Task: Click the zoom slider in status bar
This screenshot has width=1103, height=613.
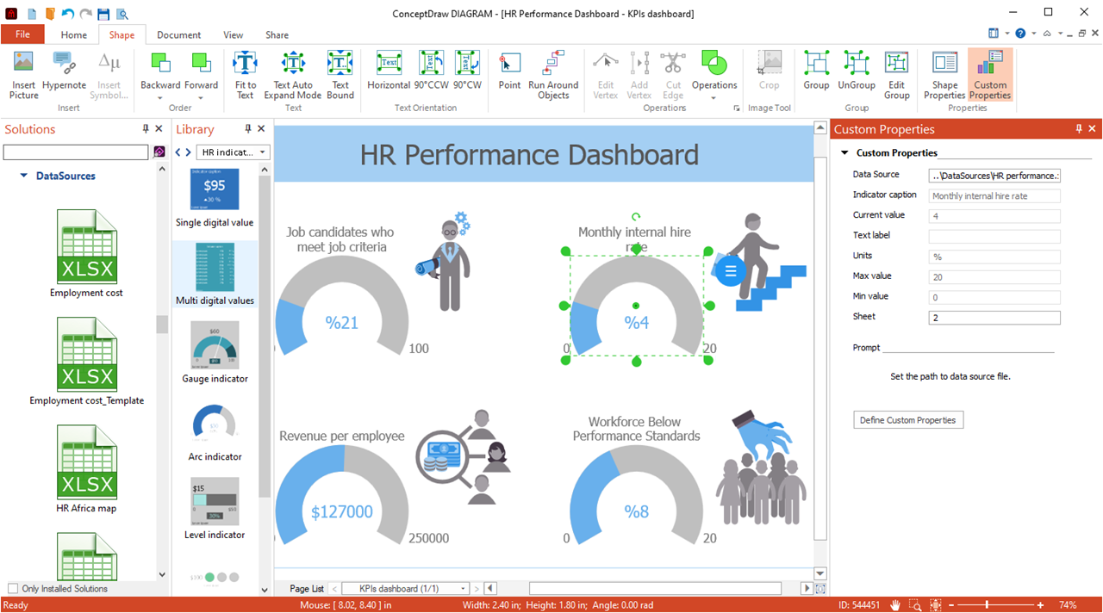Action: click(987, 605)
